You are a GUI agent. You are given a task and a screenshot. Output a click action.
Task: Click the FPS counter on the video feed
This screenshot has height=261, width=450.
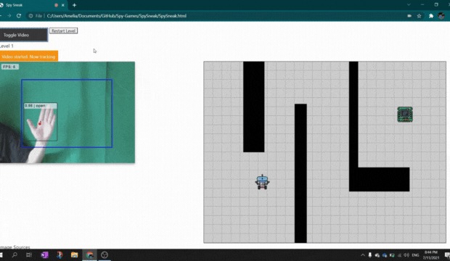(x=9, y=67)
